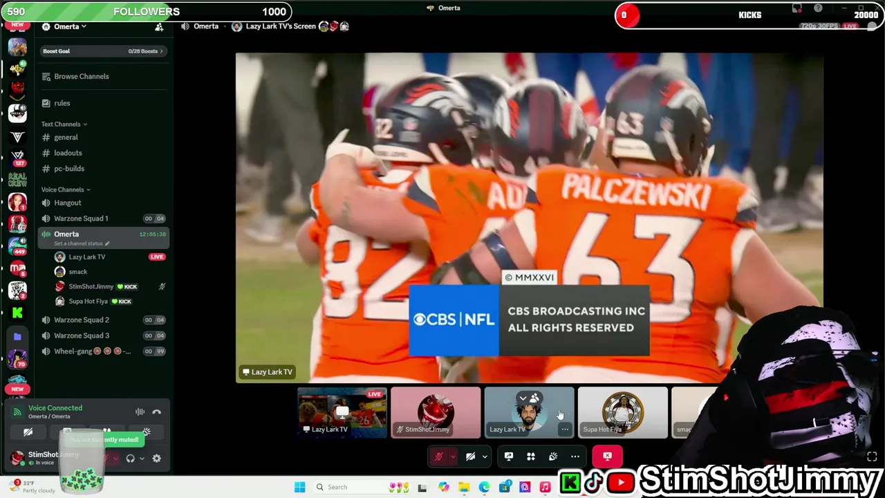This screenshot has width=885, height=498.
Task: Open REAL CREW server icon
Action: [18, 179]
